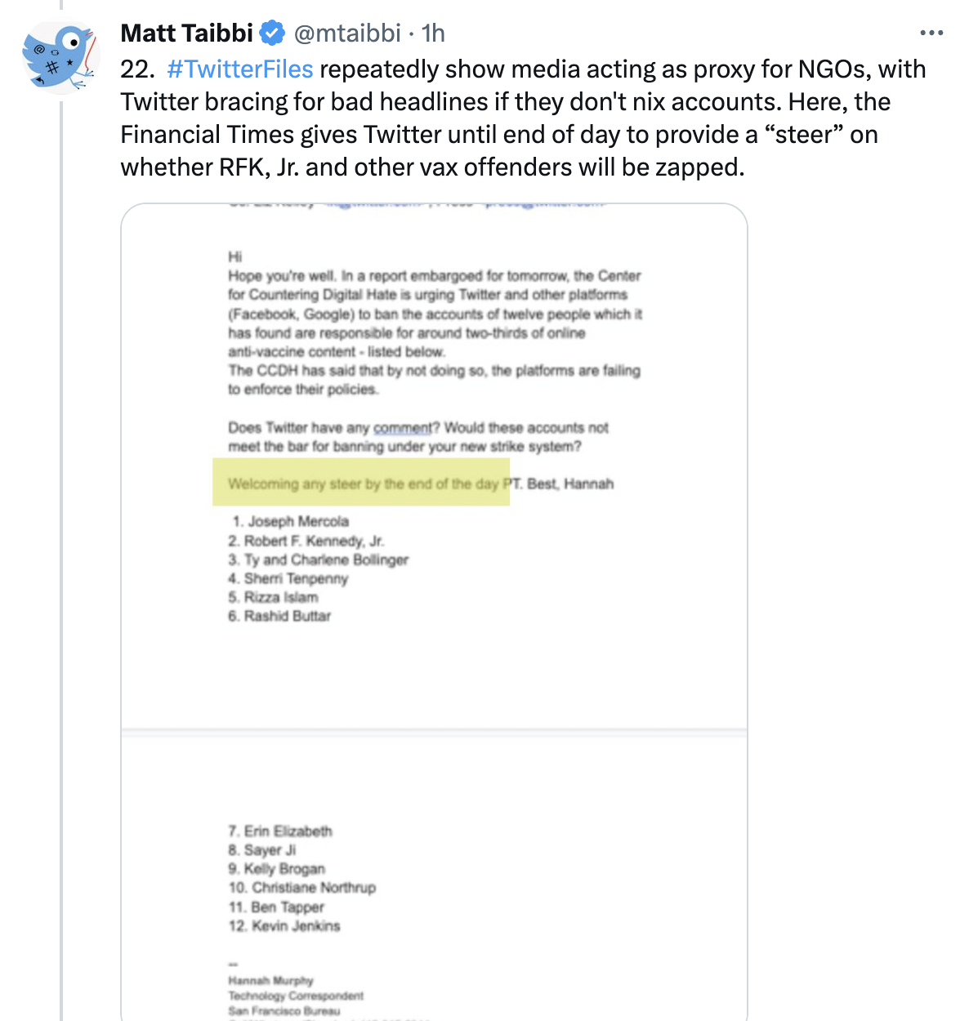The height and width of the screenshot is (1021, 969).
Task: Open the attached email screenshot image
Action: point(434,612)
